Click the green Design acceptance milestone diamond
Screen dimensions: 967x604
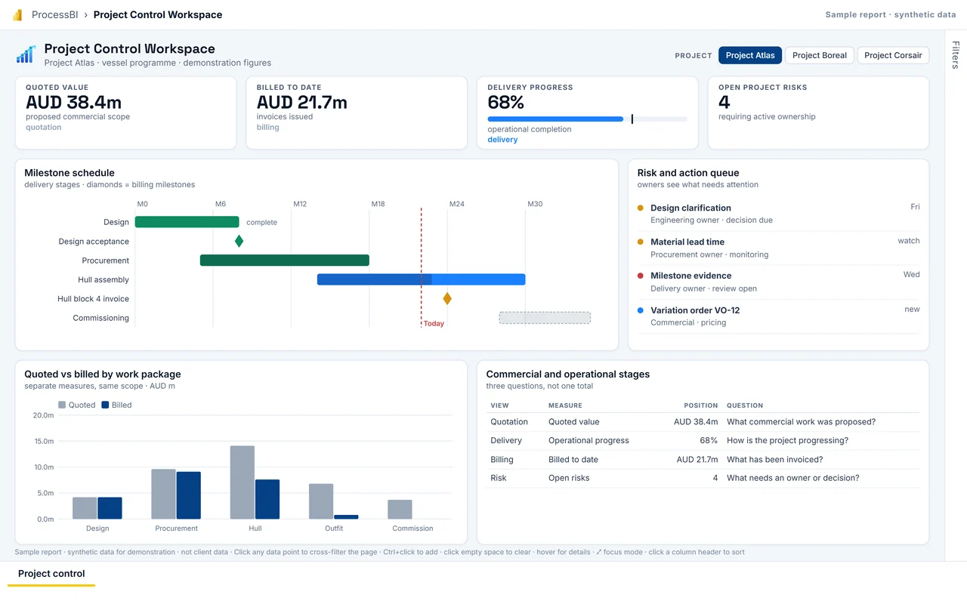[x=239, y=241]
